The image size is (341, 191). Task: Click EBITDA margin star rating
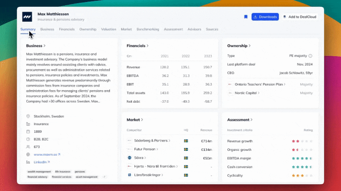point(302,158)
